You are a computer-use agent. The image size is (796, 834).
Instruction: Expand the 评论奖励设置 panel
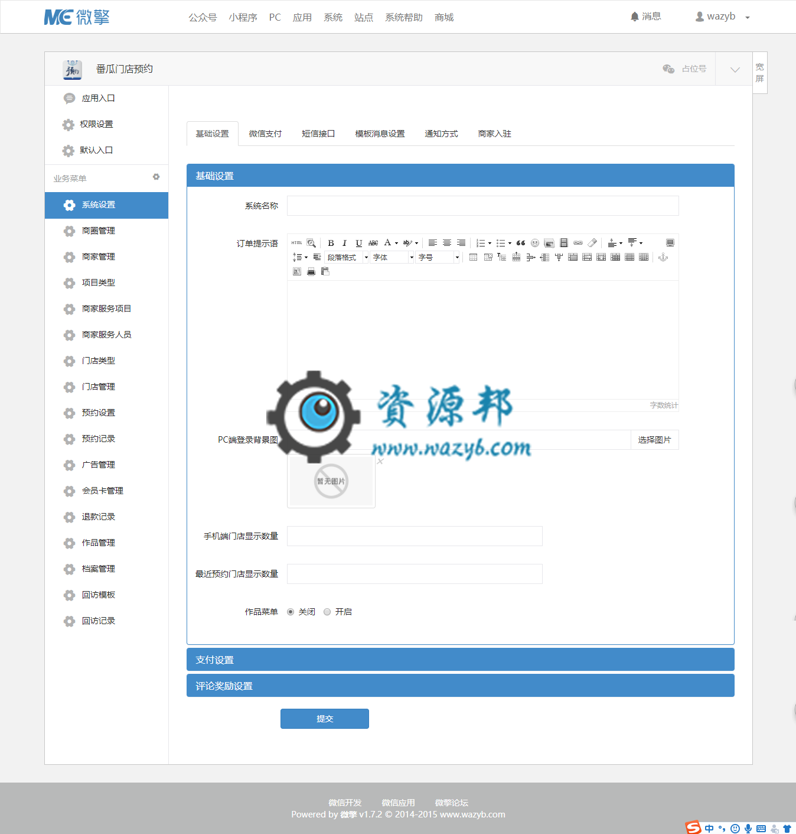(461, 686)
